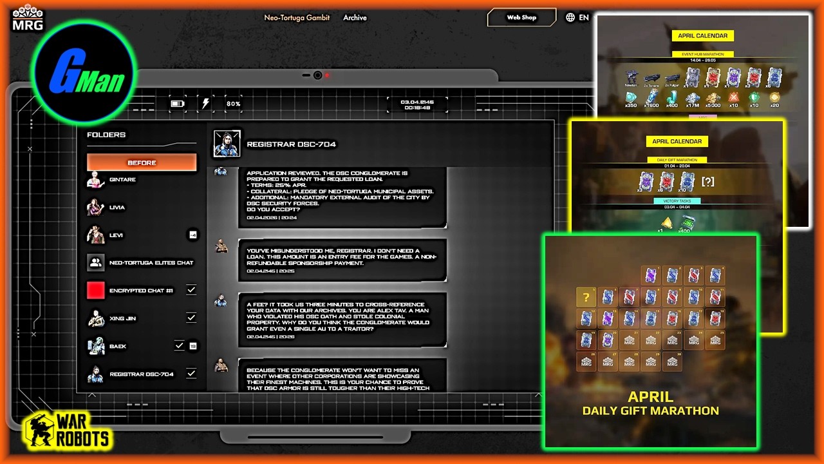Toggle the checkbox next to Encrypted Chat #1
Screen dimensions: 824x464
191,291
